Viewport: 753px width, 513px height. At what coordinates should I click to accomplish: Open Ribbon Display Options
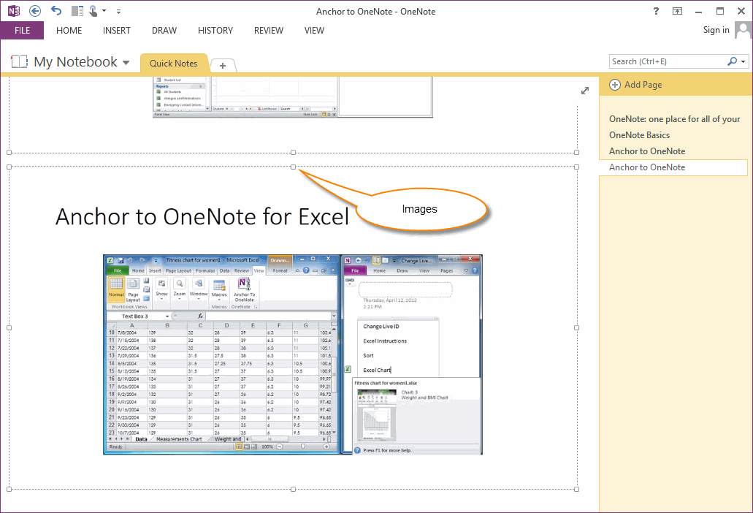click(677, 10)
